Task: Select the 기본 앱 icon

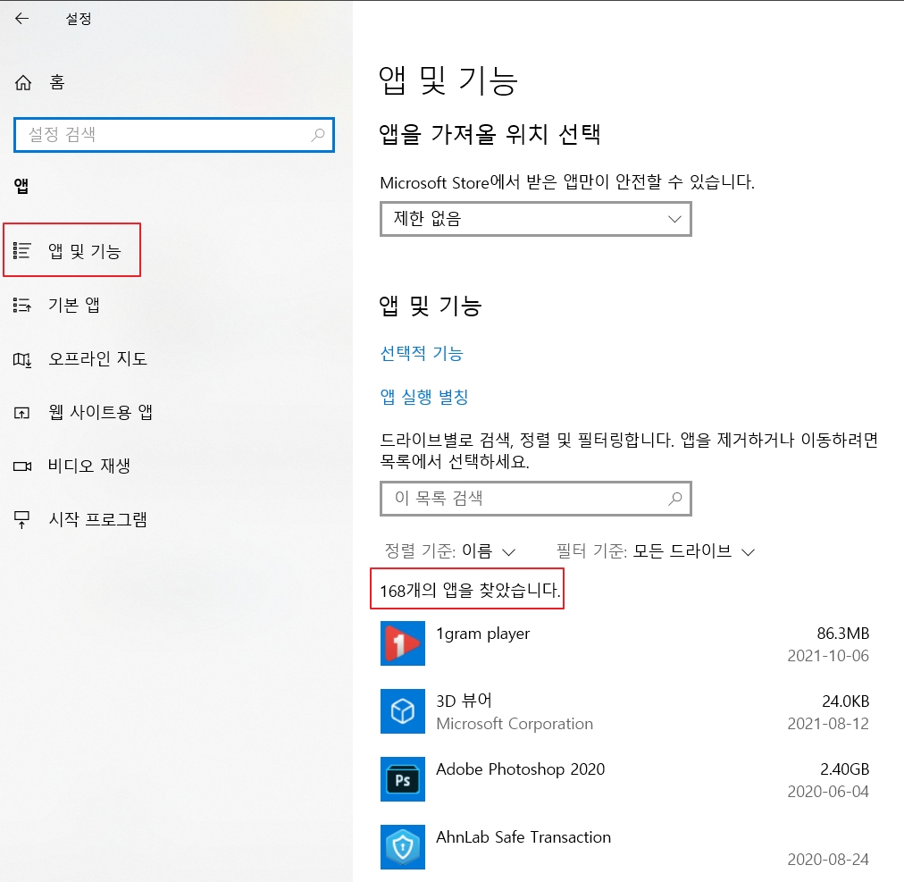Action: [x=22, y=305]
